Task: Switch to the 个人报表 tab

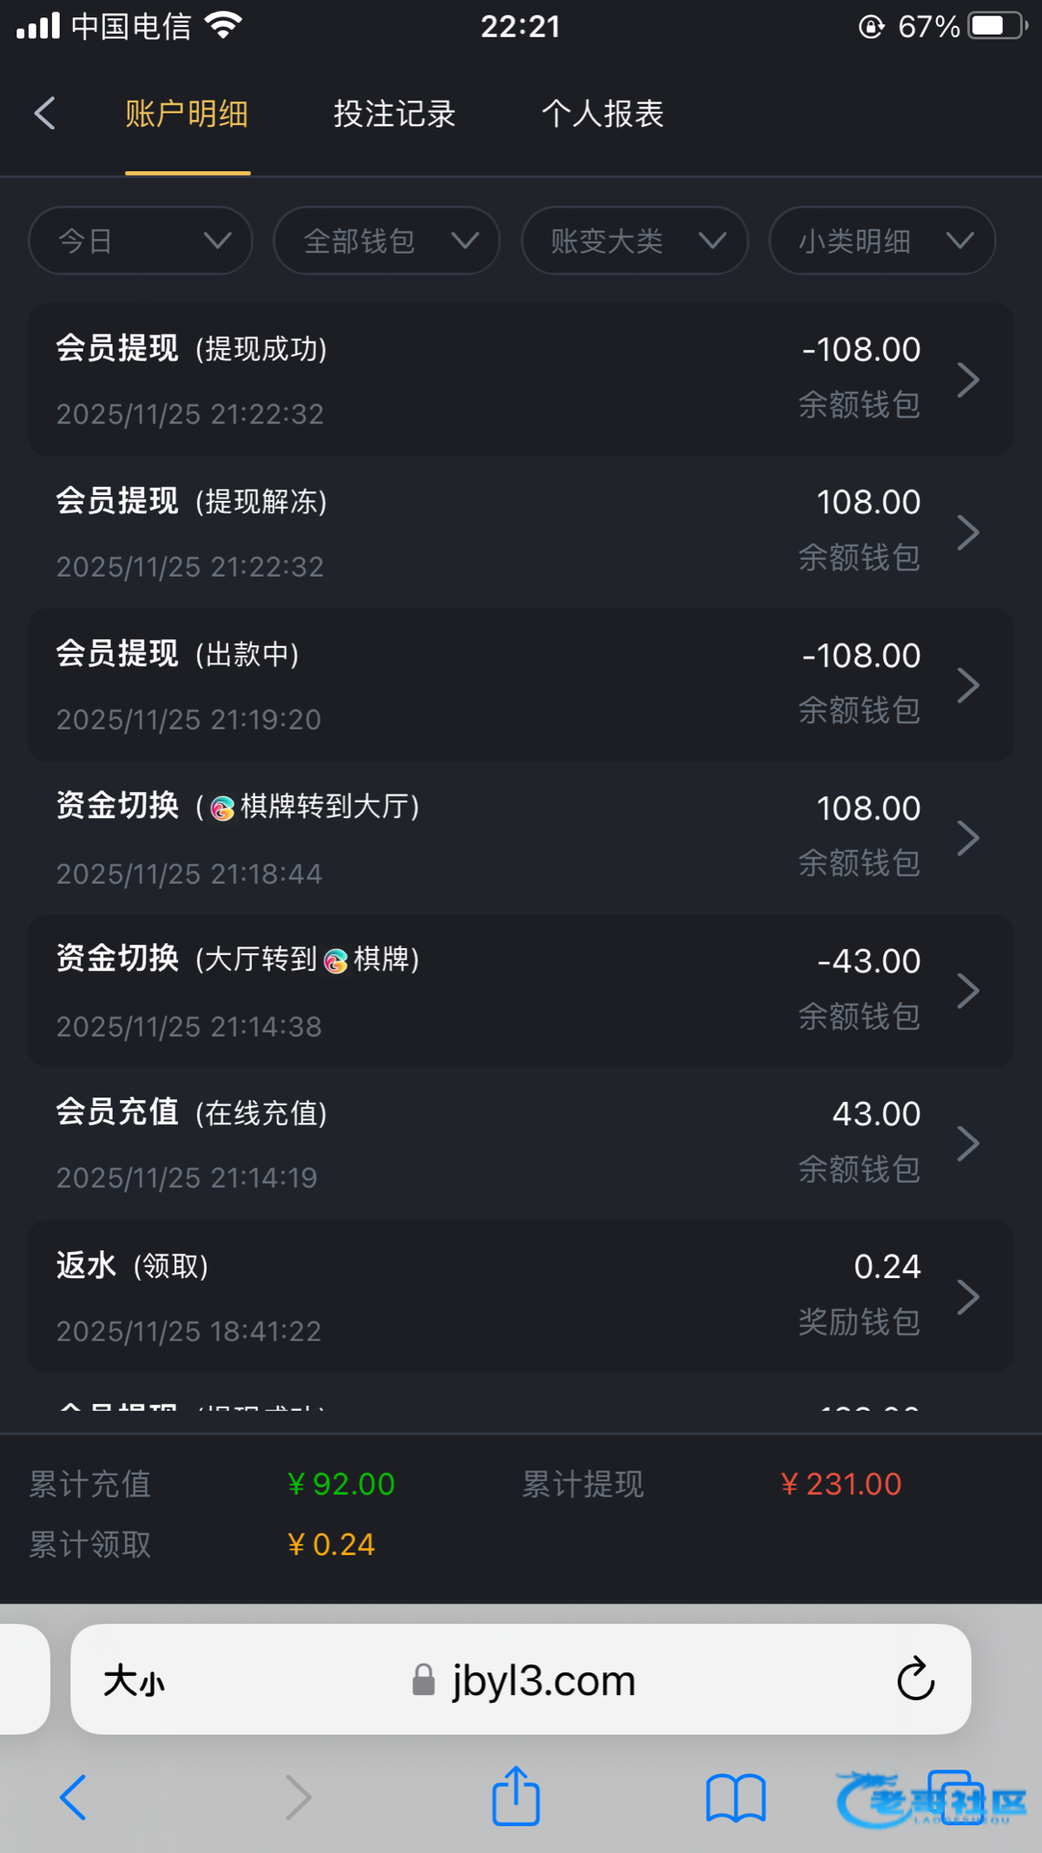Action: tap(603, 114)
